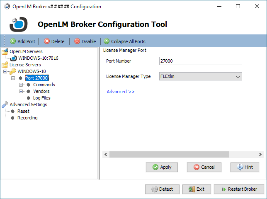Click the WINDOWS-10 key icon
The image size is (267, 199).
pos(13,71)
